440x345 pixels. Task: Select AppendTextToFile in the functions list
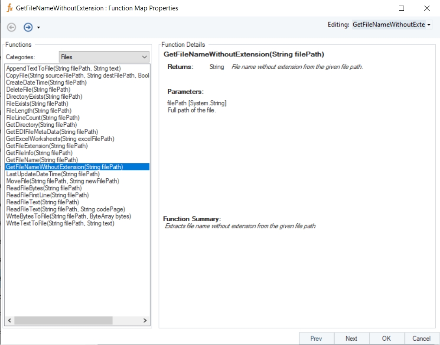coord(63,68)
